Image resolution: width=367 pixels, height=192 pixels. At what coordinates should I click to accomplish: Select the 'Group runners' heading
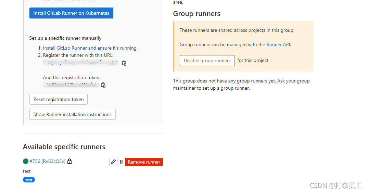197,14
